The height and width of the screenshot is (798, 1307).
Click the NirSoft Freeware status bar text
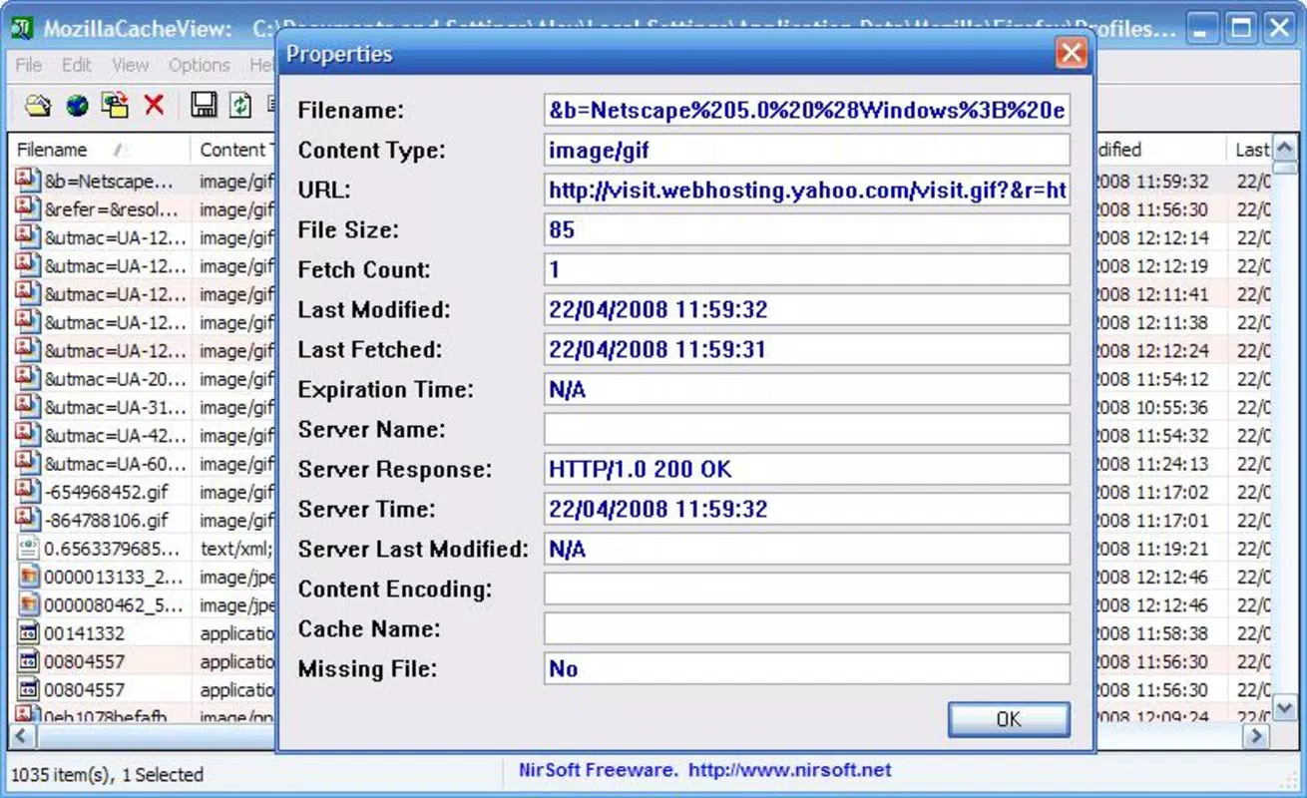pos(705,770)
